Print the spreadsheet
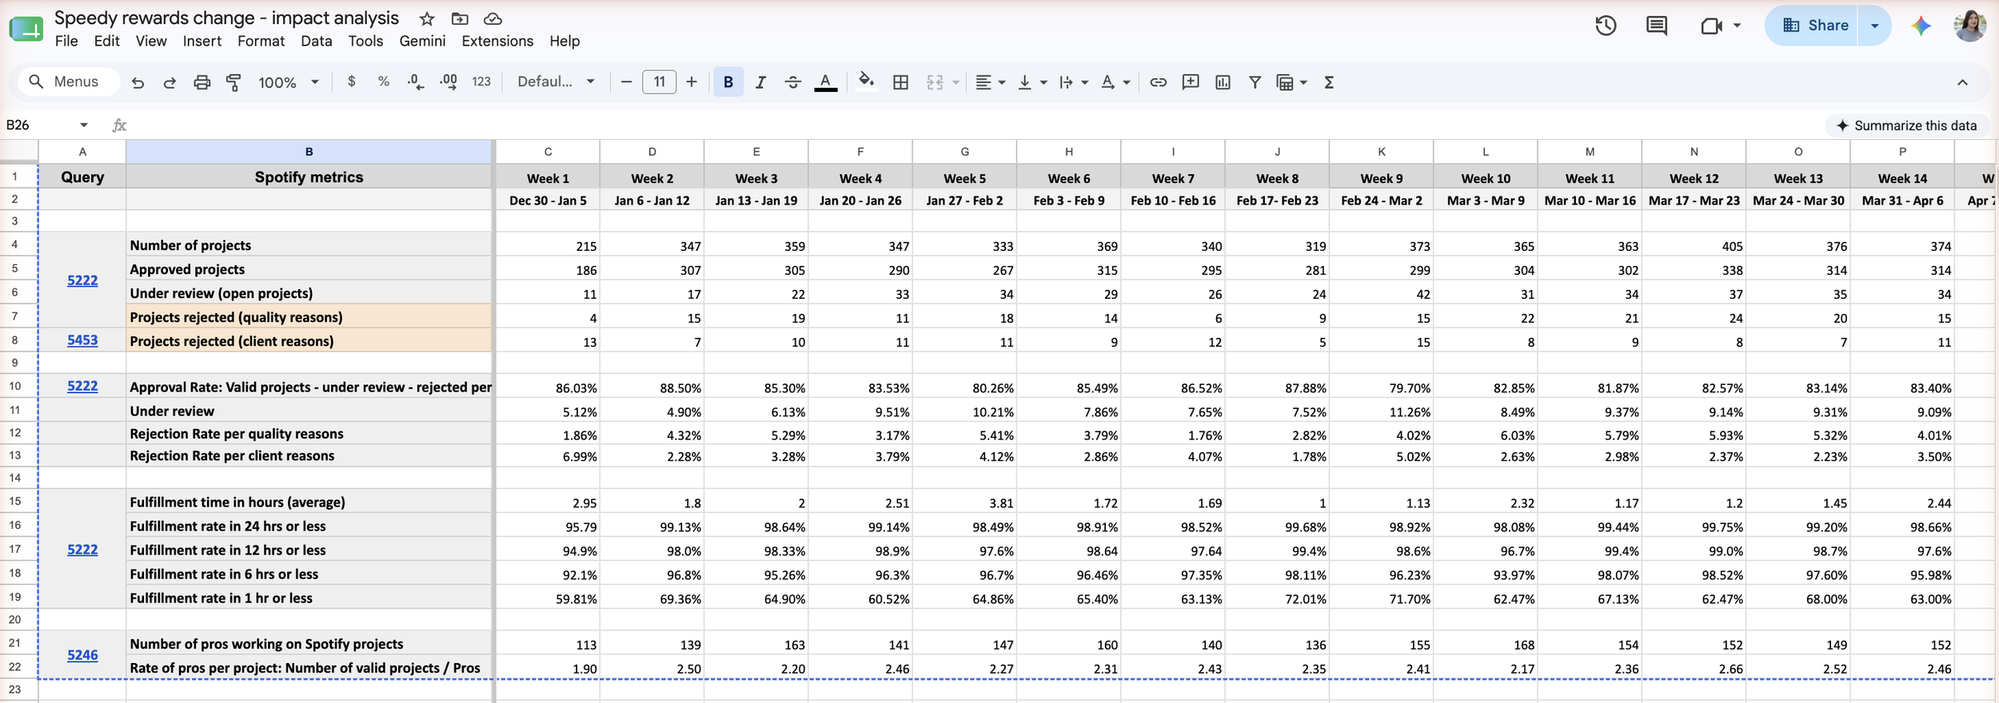 coord(201,82)
